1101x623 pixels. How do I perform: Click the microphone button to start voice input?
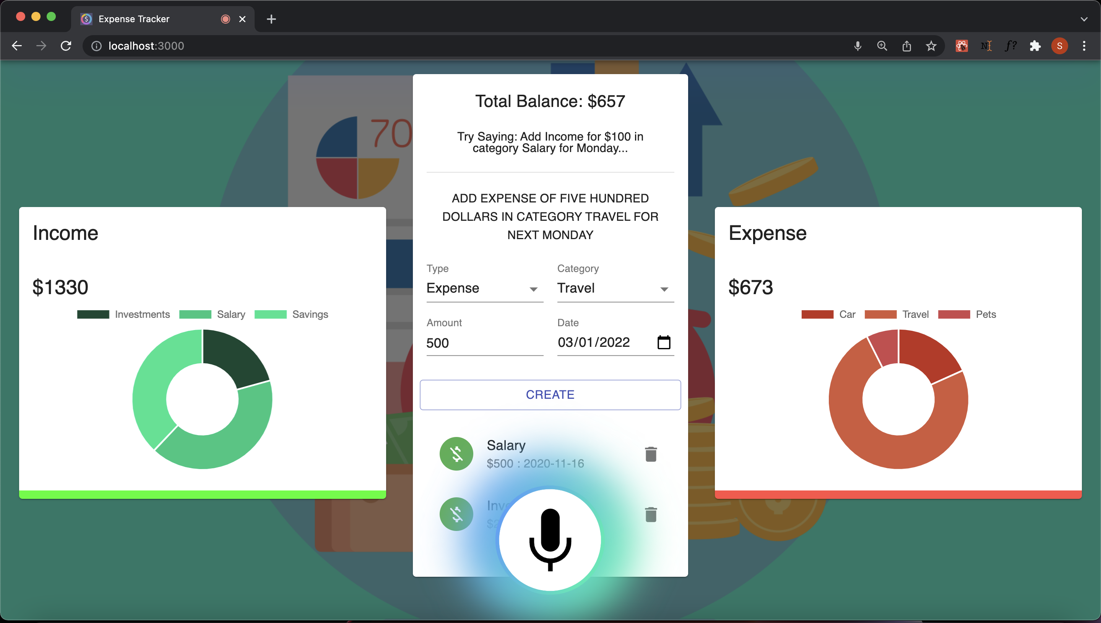coord(550,540)
